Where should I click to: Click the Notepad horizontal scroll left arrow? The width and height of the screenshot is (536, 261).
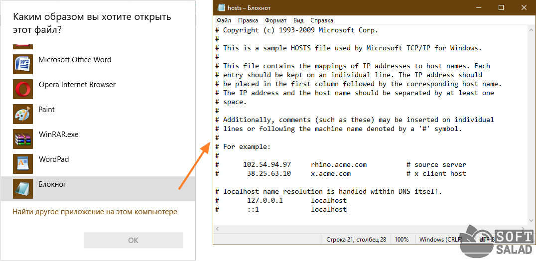tap(217, 229)
